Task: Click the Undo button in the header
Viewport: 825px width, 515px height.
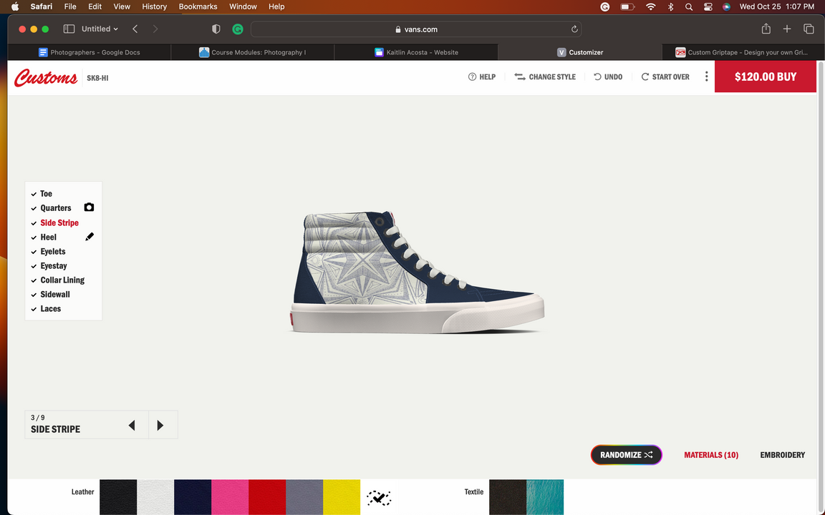Action: point(608,77)
